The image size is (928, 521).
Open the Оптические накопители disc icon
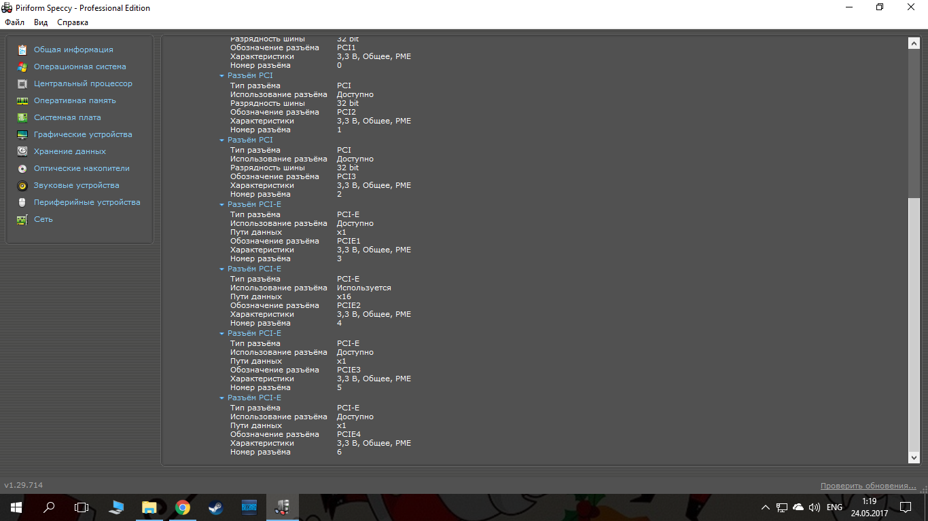tap(22, 168)
